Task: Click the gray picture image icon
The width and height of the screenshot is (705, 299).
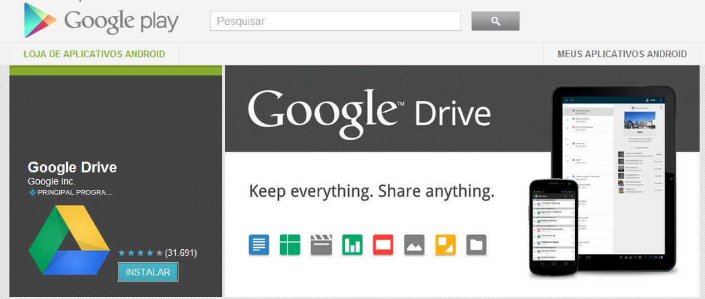Action: (414, 245)
